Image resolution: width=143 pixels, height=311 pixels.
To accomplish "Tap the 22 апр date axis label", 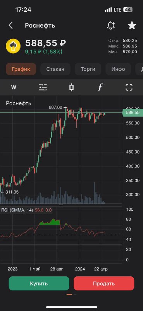I will [101, 269].
